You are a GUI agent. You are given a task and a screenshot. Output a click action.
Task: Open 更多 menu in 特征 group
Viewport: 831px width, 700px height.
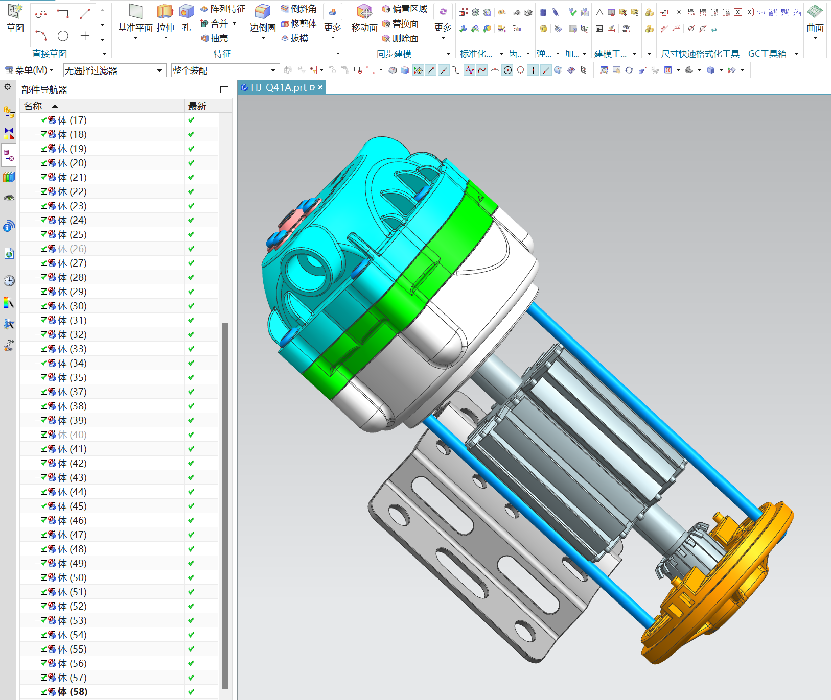click(x=333, y=22)
